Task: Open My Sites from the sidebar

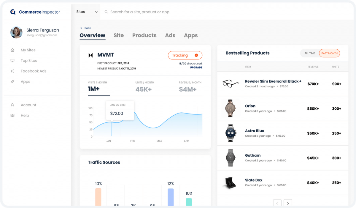Action: (28, 50)
